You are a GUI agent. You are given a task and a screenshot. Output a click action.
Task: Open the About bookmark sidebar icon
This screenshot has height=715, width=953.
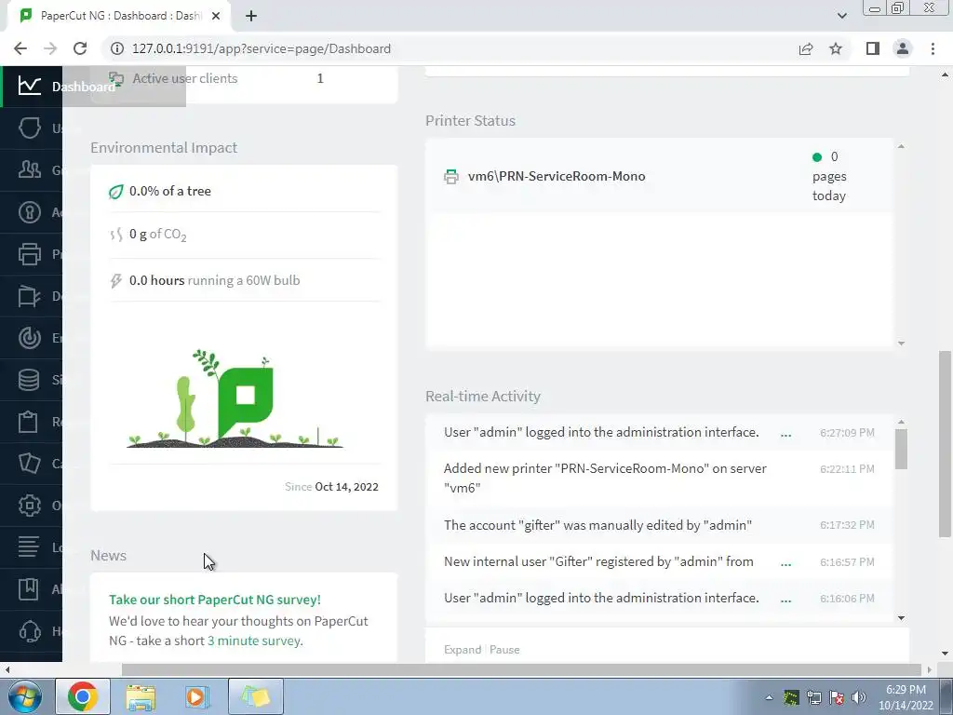(28, 588)
